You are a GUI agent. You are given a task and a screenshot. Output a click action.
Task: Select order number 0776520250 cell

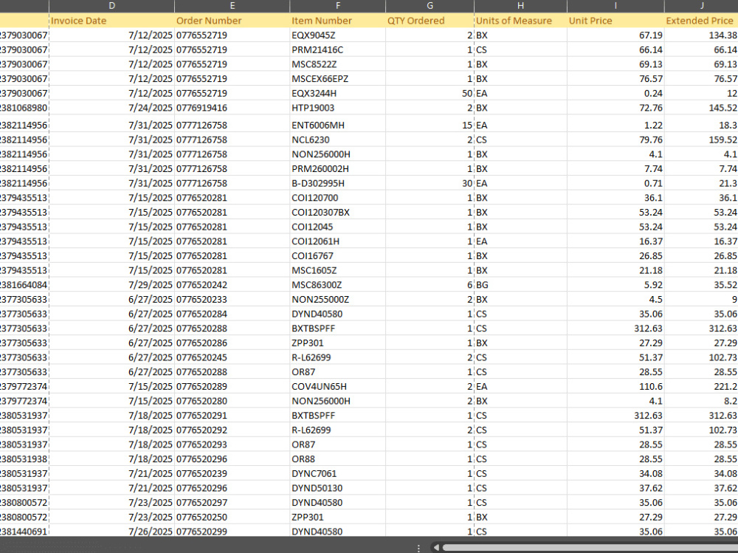click(x=232, y=518)
